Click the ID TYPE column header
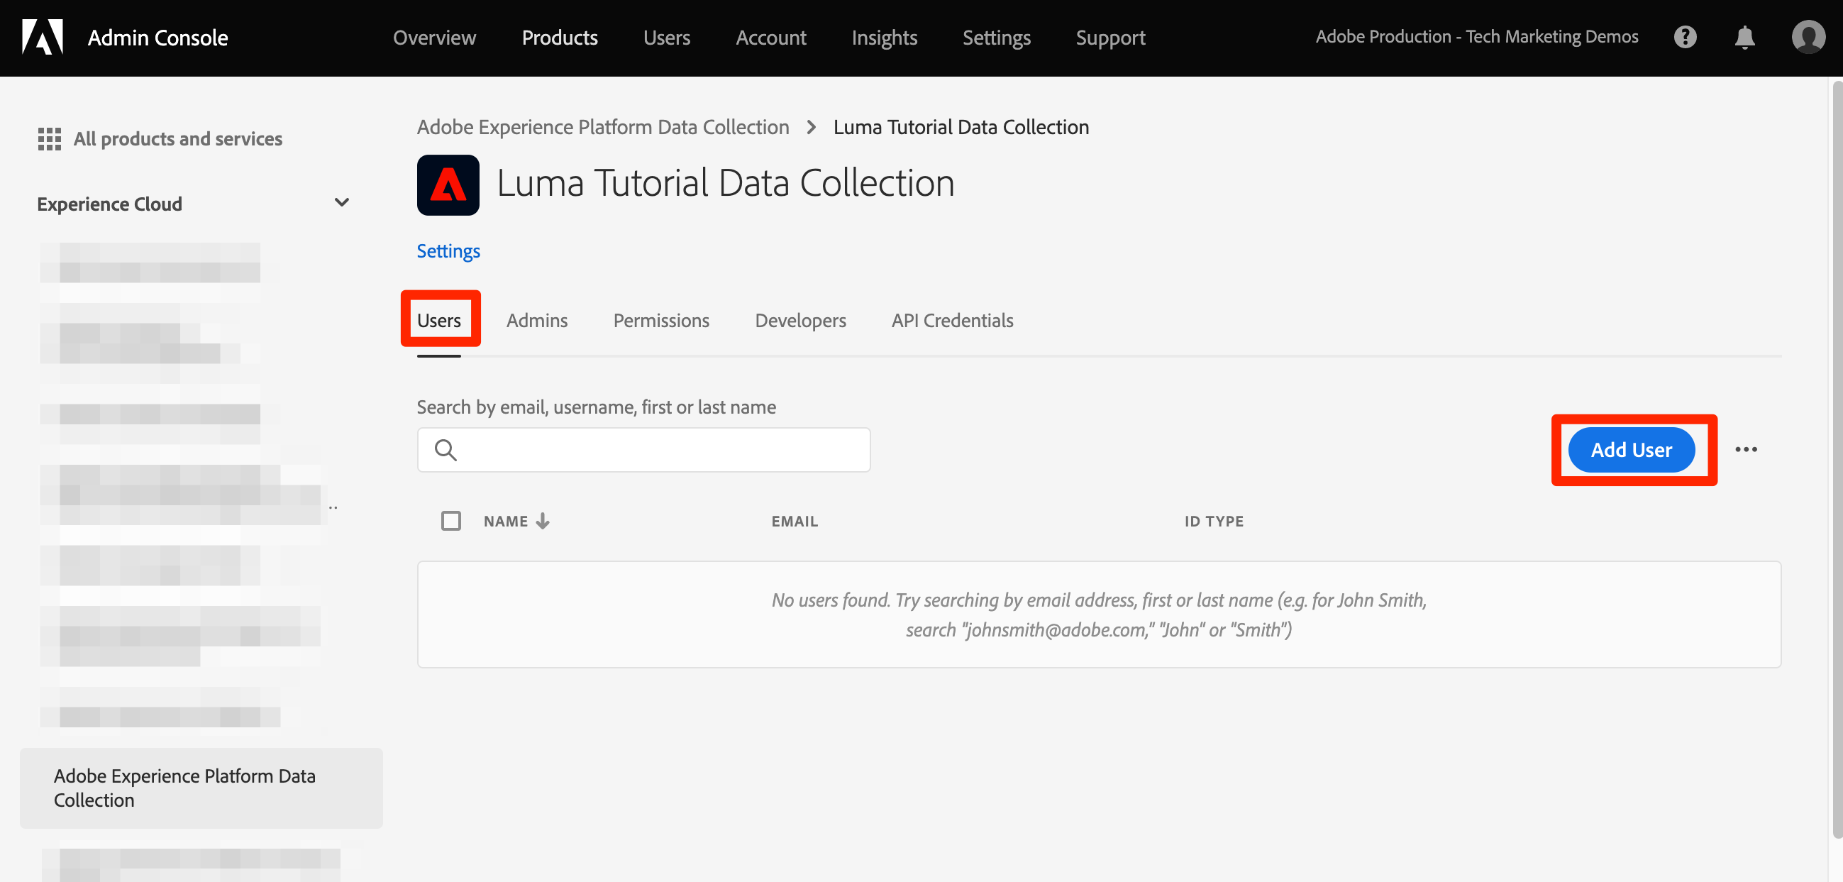Image resolution: width=1843 pixels, height=882 pixels. point(1213,521)
